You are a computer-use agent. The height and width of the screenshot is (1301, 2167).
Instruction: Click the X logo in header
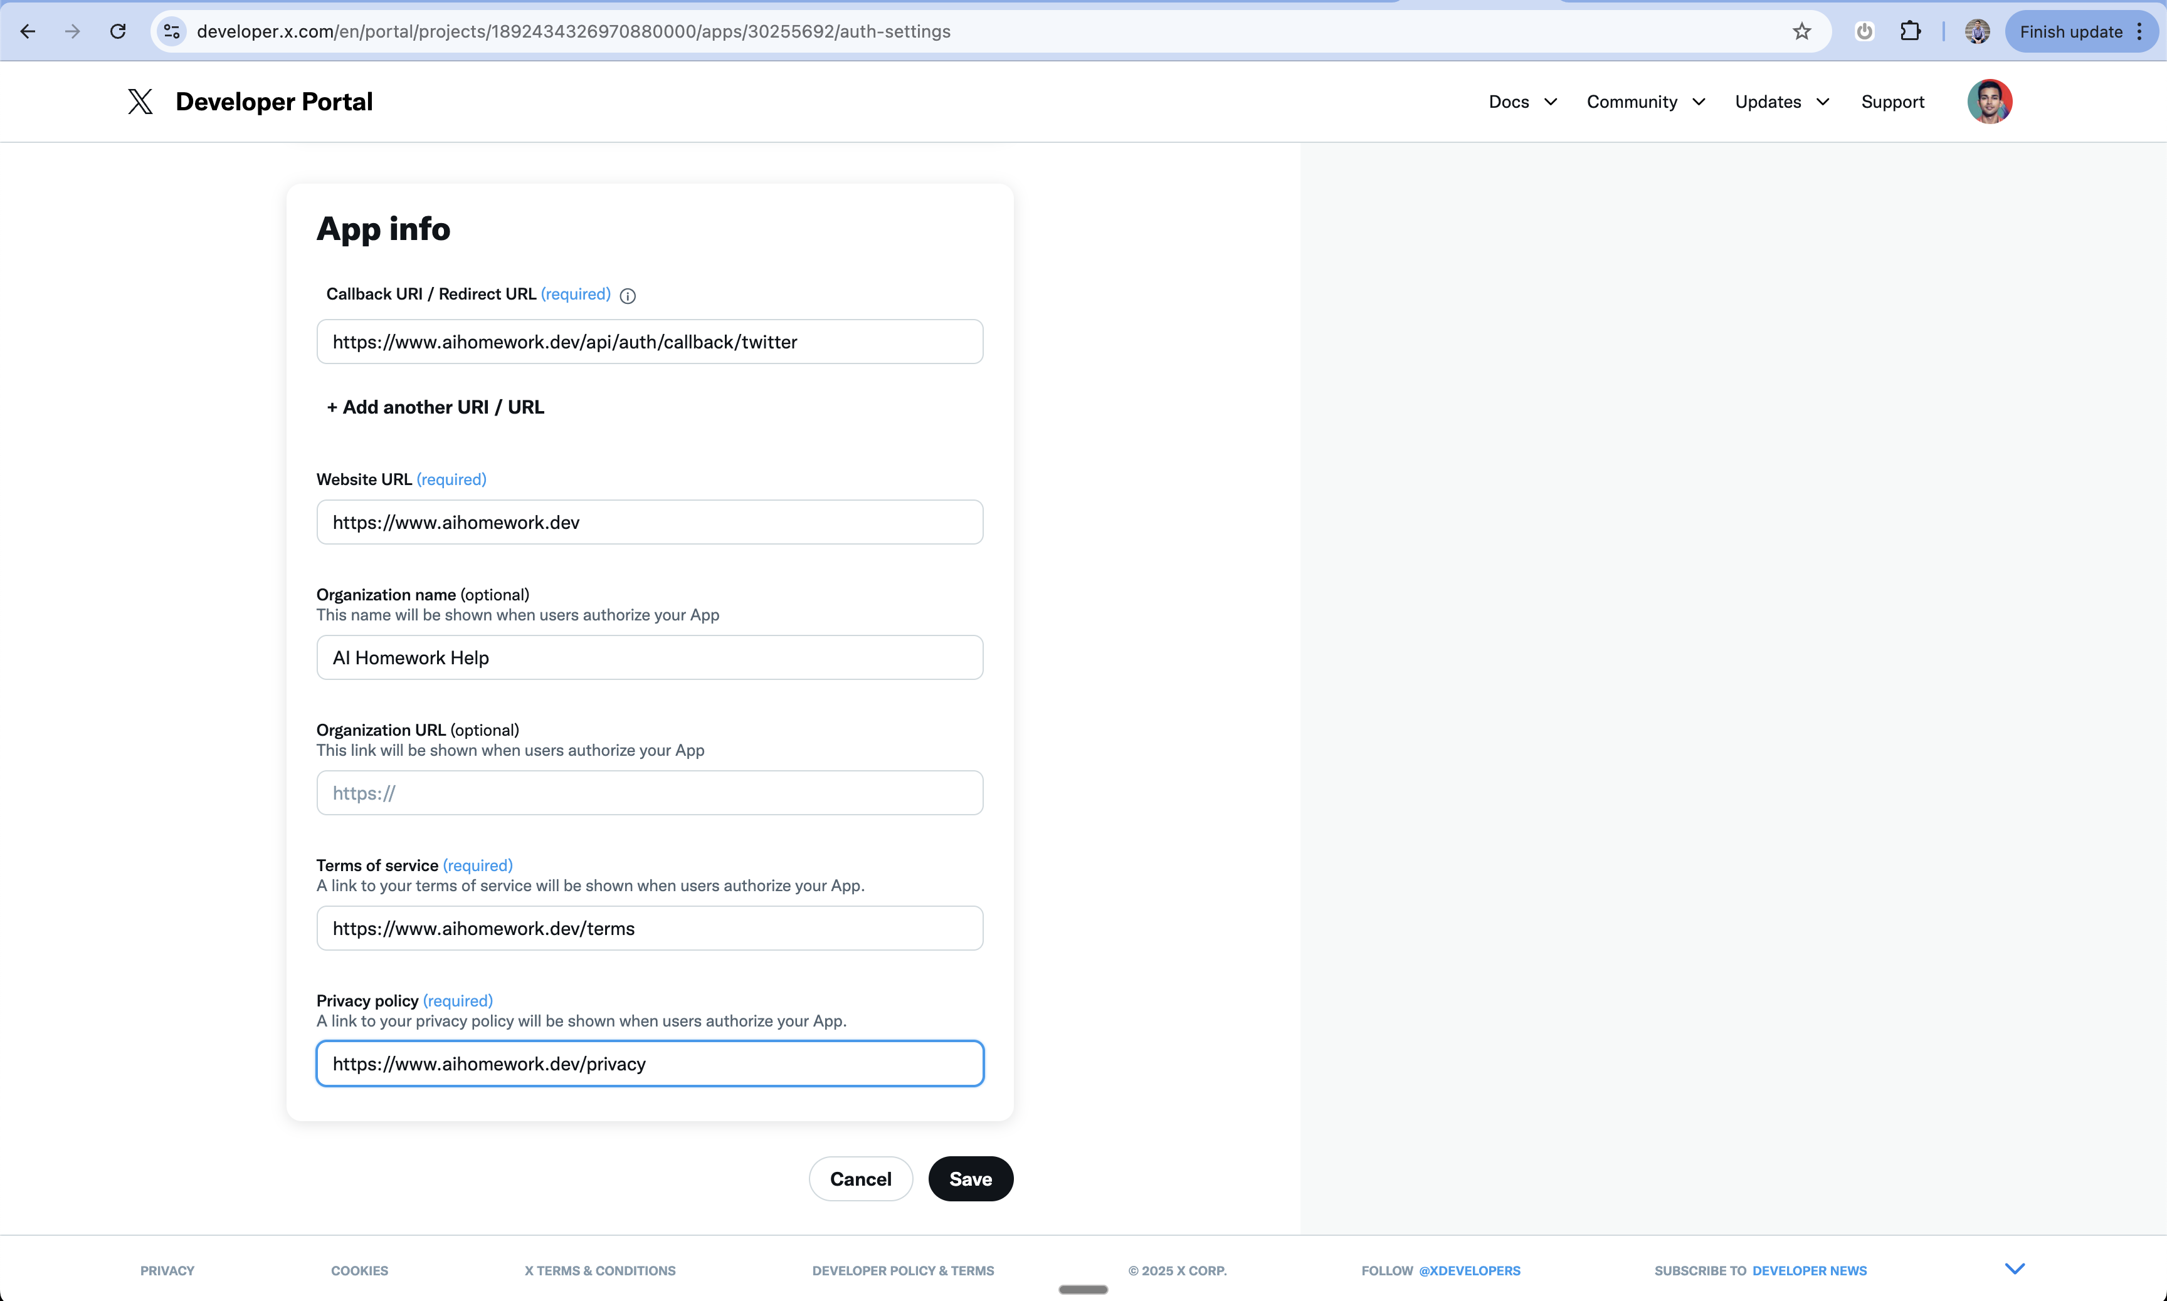pyautogui.click(x=139, y=102)
